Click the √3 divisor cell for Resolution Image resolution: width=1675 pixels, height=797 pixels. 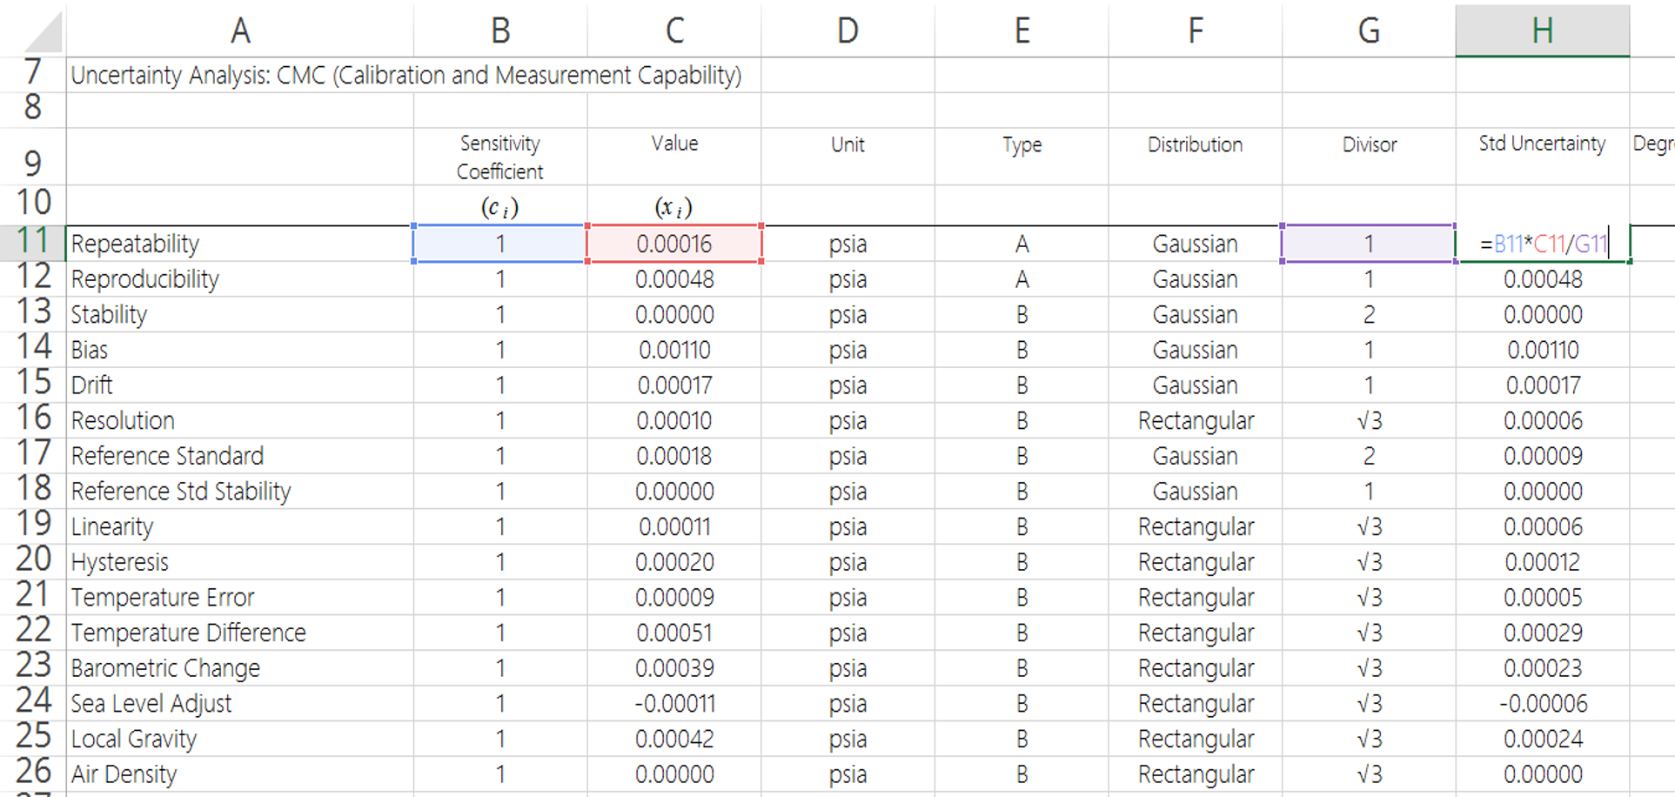click(x=1369, y=420)
